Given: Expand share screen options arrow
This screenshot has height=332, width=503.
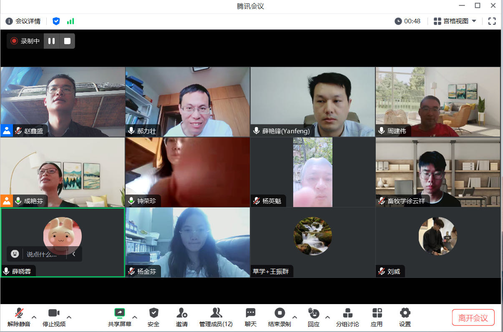Looking at the screenshot, I should point(135,317).
